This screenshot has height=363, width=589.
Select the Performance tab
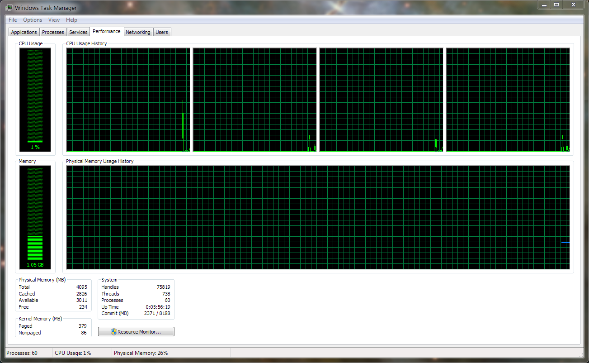tap(107, 31)
